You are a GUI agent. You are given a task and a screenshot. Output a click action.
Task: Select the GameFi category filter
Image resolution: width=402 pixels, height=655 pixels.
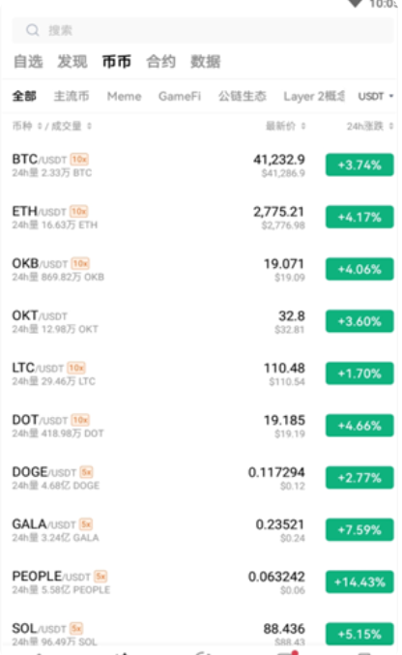[180, 97]
